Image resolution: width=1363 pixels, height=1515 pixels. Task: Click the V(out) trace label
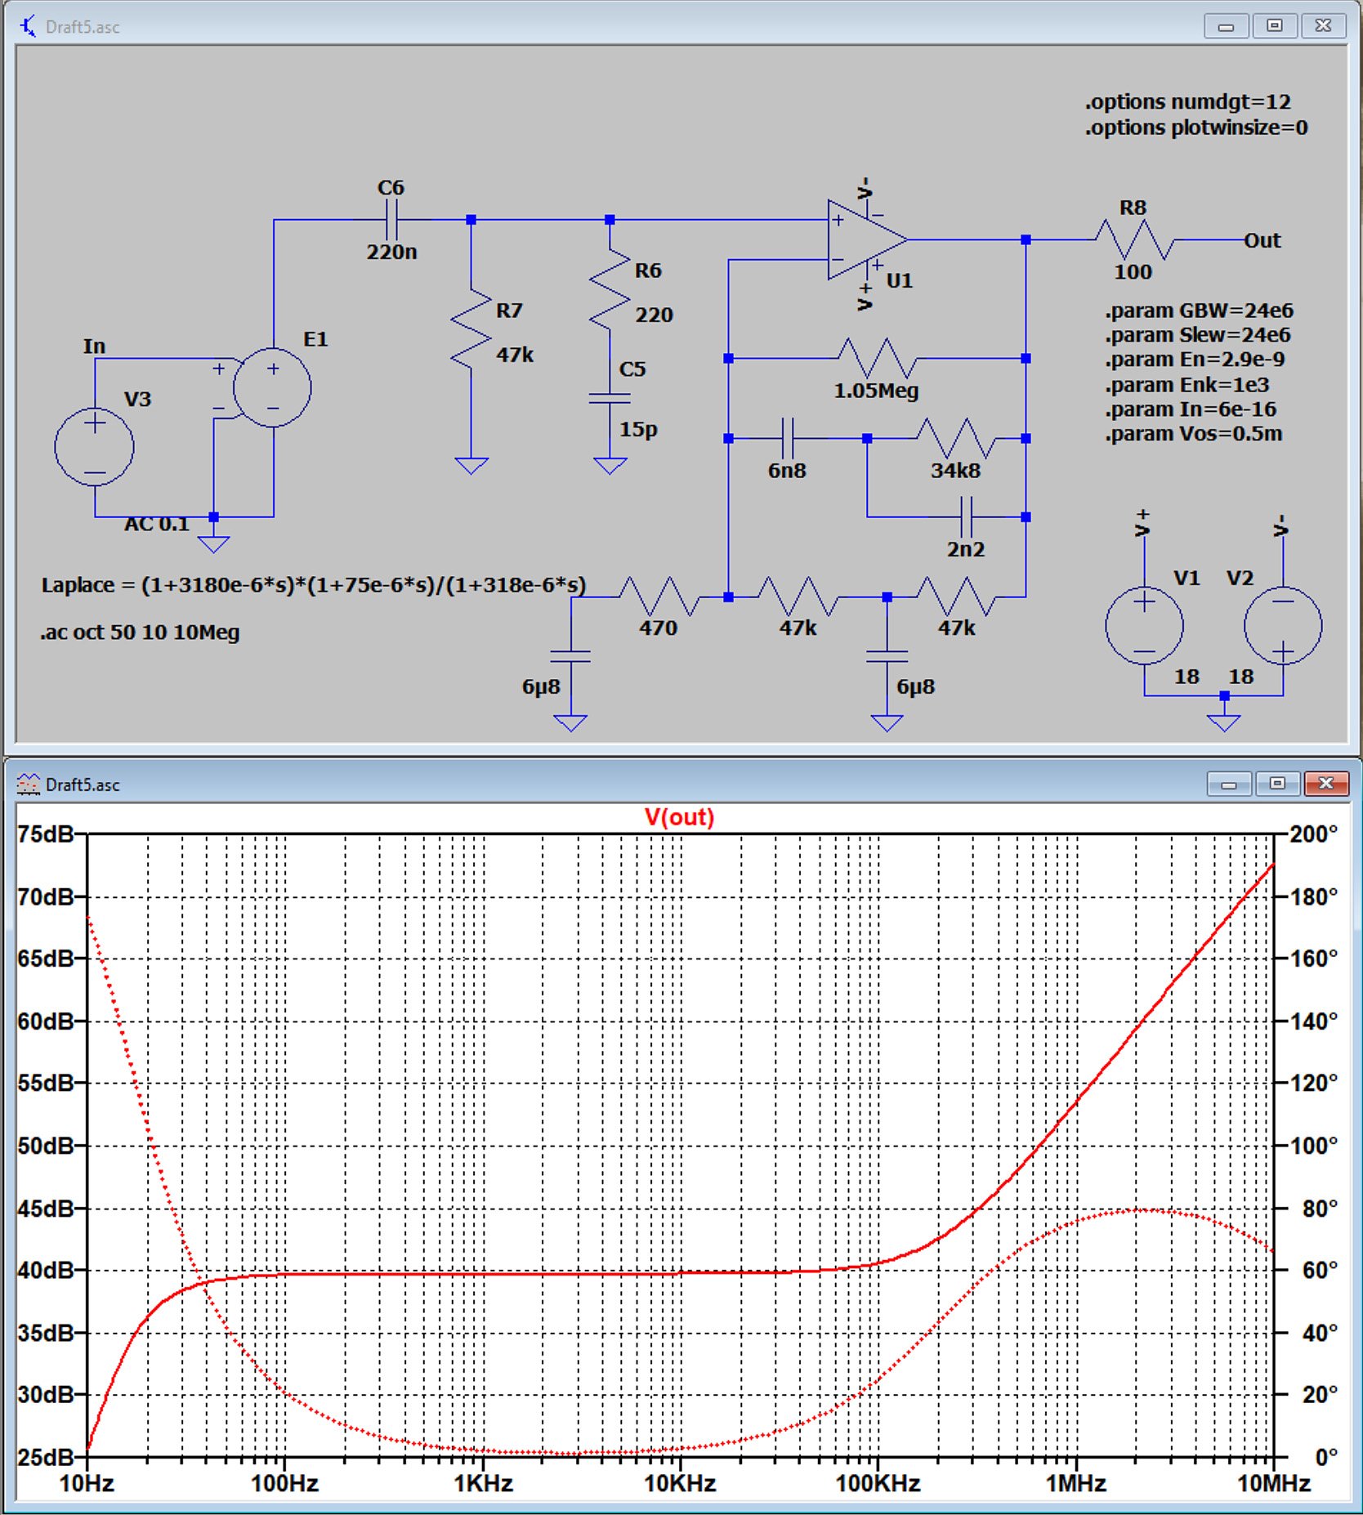[x=679, y=817]
